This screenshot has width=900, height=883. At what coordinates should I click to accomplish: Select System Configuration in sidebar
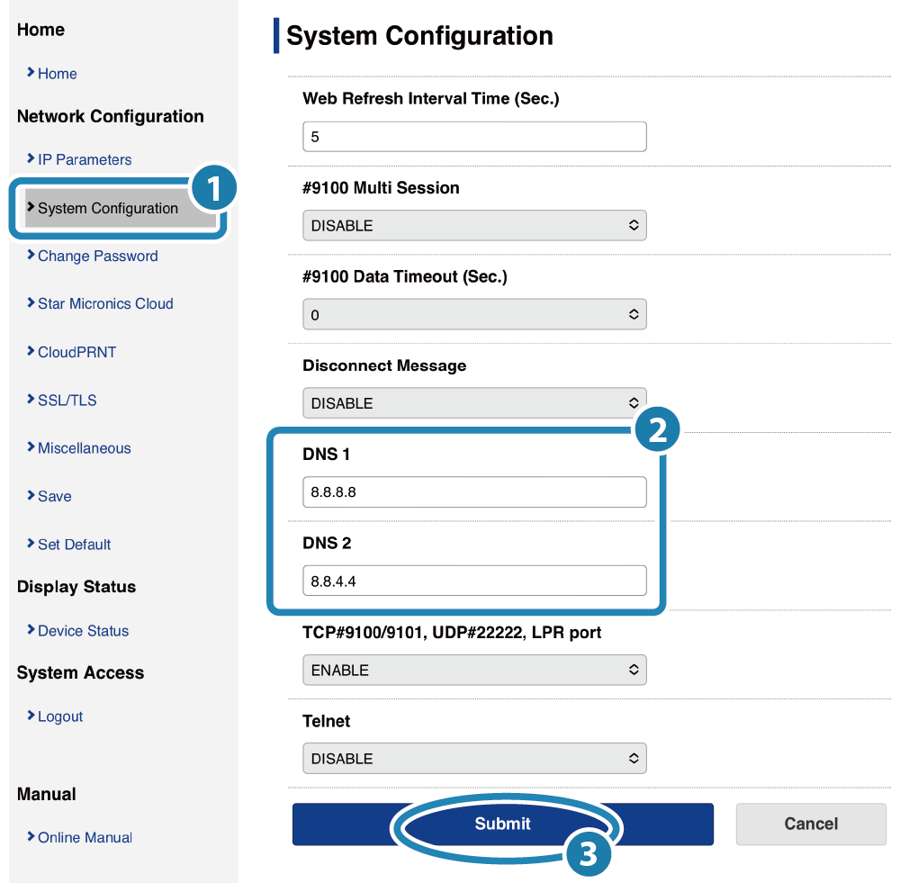[x=107, y=208]
